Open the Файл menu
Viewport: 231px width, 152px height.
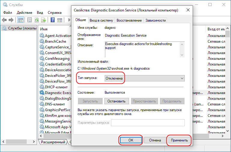pyautogui.click(x=8, y=13)
